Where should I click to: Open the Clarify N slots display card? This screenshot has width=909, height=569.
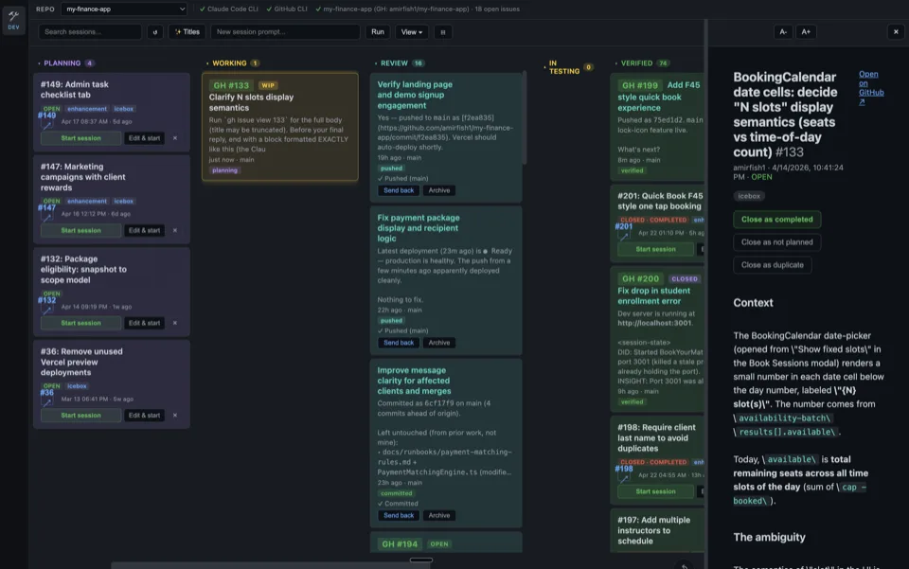(x=280, y=127)
